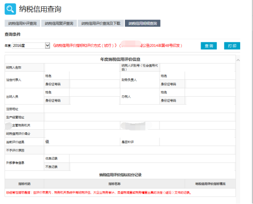Click the 主管税务机关 label
This screenshot has height=204, width=253.
(21, 126)
